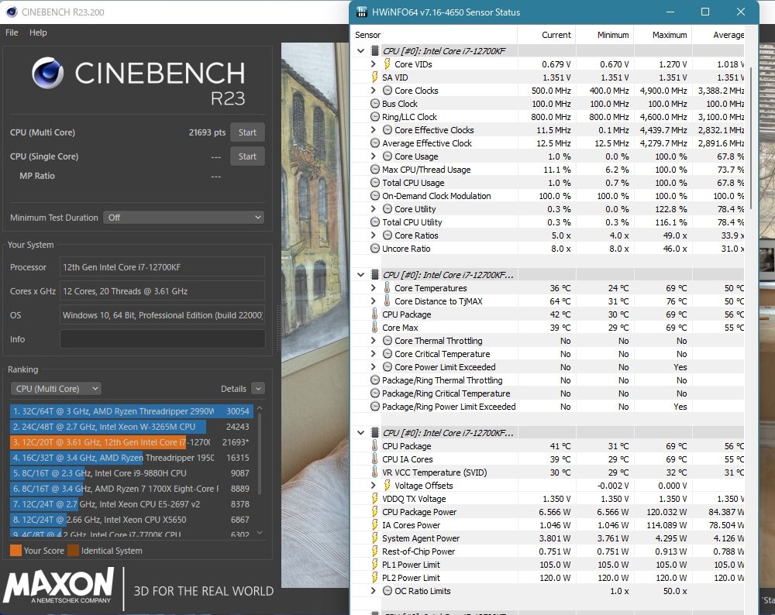Viewport: 775px width, 615px height.
Task: Expand the Core VIDs row
Action: click(x=374, y=64)
